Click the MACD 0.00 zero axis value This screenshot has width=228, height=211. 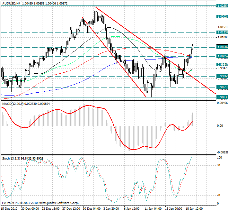[x=220, y=126]
